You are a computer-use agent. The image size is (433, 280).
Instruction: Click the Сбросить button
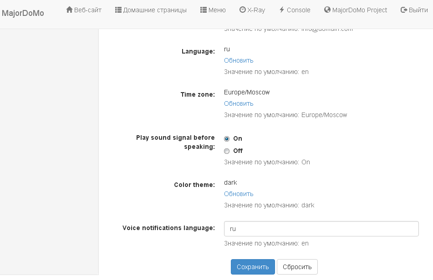[297, 267]
